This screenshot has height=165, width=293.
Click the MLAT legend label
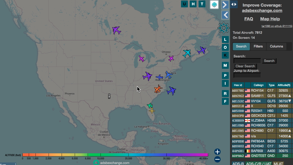pyautogui.click(x=278, y=163)
